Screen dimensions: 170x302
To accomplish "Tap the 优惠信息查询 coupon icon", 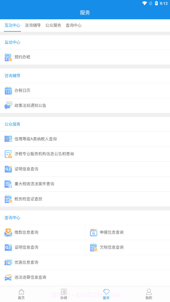I will pyautogui.click(x=8, y=262).
